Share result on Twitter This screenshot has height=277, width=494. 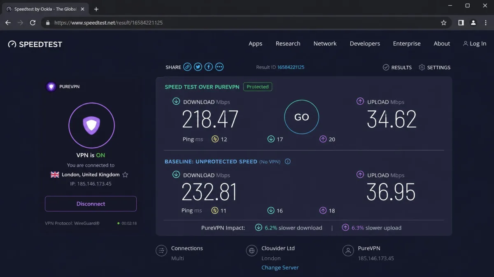(x=198, y=67)
